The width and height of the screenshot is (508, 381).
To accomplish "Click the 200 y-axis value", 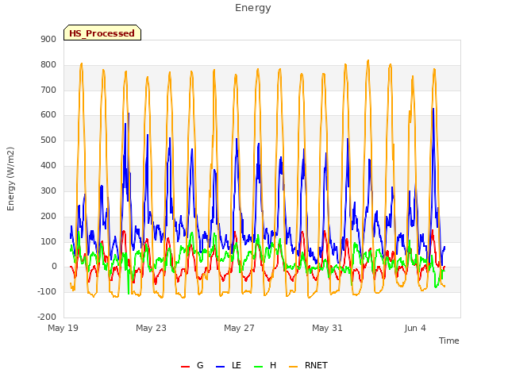I will (48, 216).
